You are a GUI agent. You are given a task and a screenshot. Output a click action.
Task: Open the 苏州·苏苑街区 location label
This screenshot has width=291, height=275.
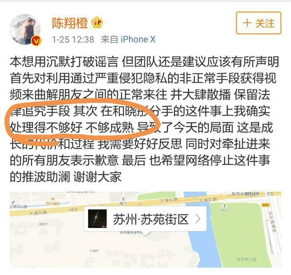[x=151, y=219]
